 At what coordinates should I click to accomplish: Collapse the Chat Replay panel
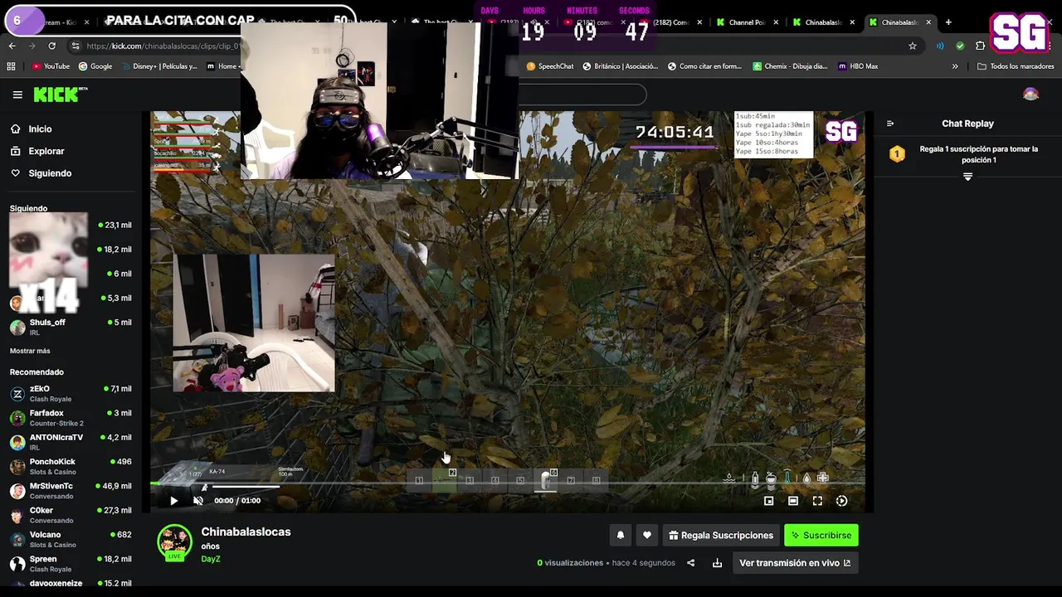(x=890, y=124)
